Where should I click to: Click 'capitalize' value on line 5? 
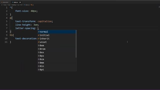pyautogui.click(x=44, y=21)
